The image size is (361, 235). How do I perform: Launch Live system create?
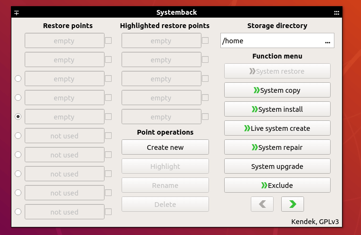[277, 128]
